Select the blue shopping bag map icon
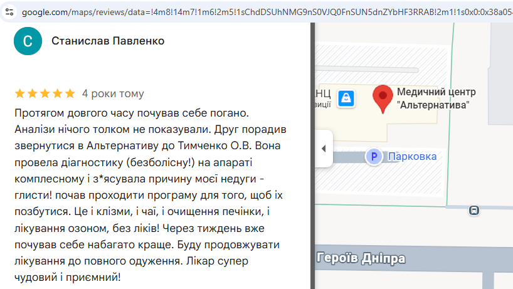 click(346, 98)
